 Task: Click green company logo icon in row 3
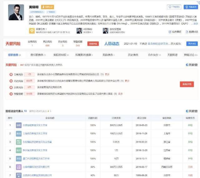19,142
